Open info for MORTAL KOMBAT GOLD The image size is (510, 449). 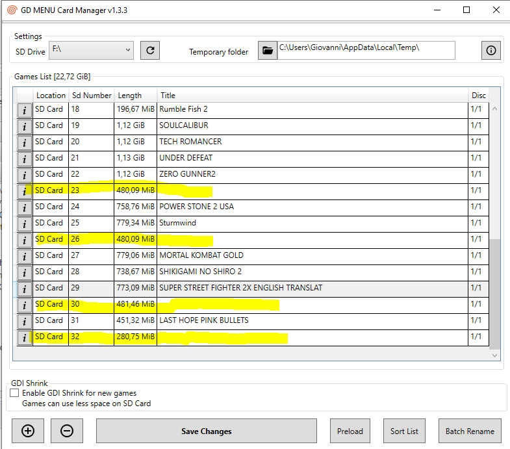(25, 257)
